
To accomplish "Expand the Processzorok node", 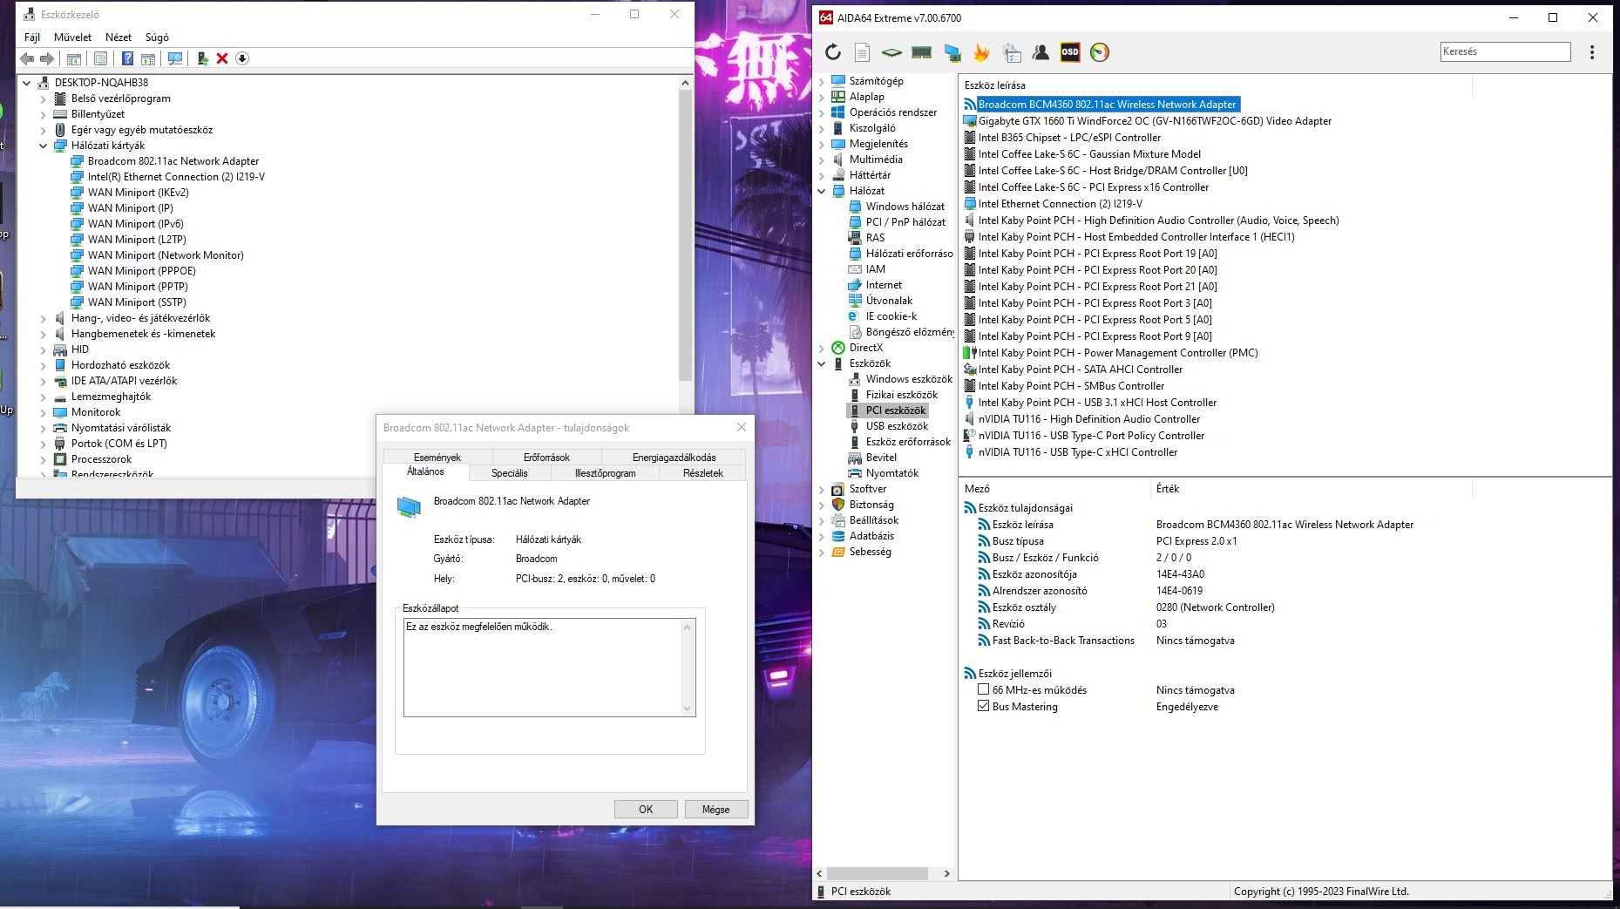I will coord(44,459).
